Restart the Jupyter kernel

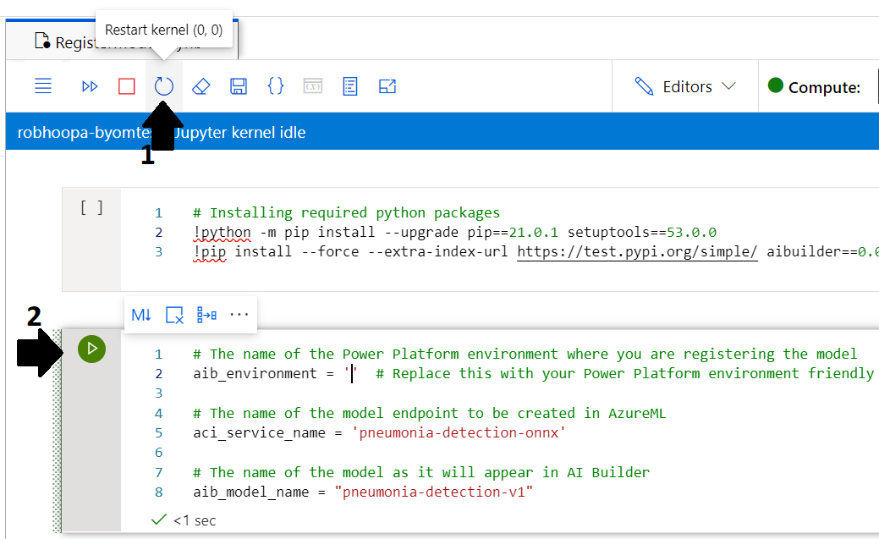(x=163, y=85)
